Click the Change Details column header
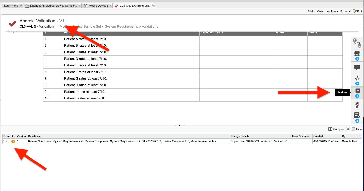Viewport: 364px width, 191px height. (x=261, y=136)
